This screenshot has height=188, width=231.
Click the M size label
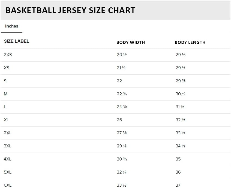6,94
